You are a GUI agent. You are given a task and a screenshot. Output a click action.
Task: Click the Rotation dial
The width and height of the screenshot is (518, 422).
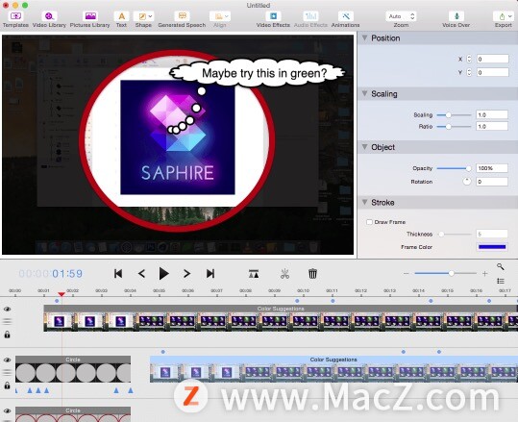tap(467, 182)
